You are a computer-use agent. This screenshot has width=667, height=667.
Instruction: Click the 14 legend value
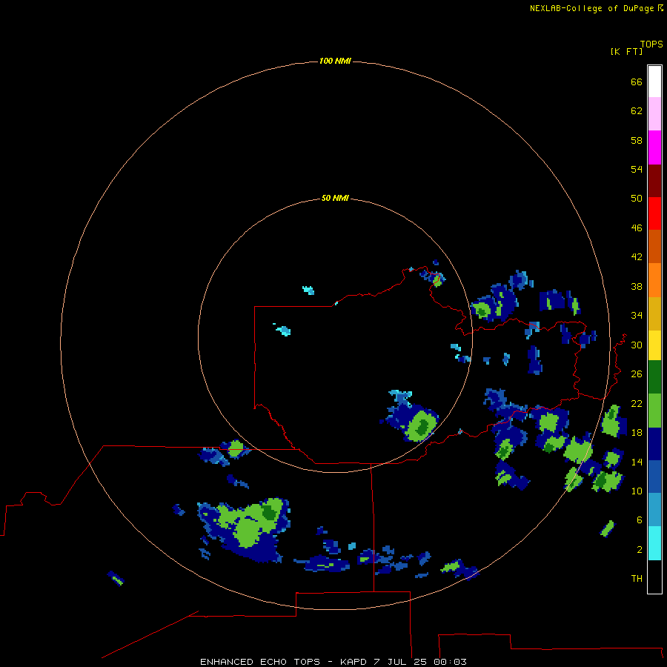point(637,462)
